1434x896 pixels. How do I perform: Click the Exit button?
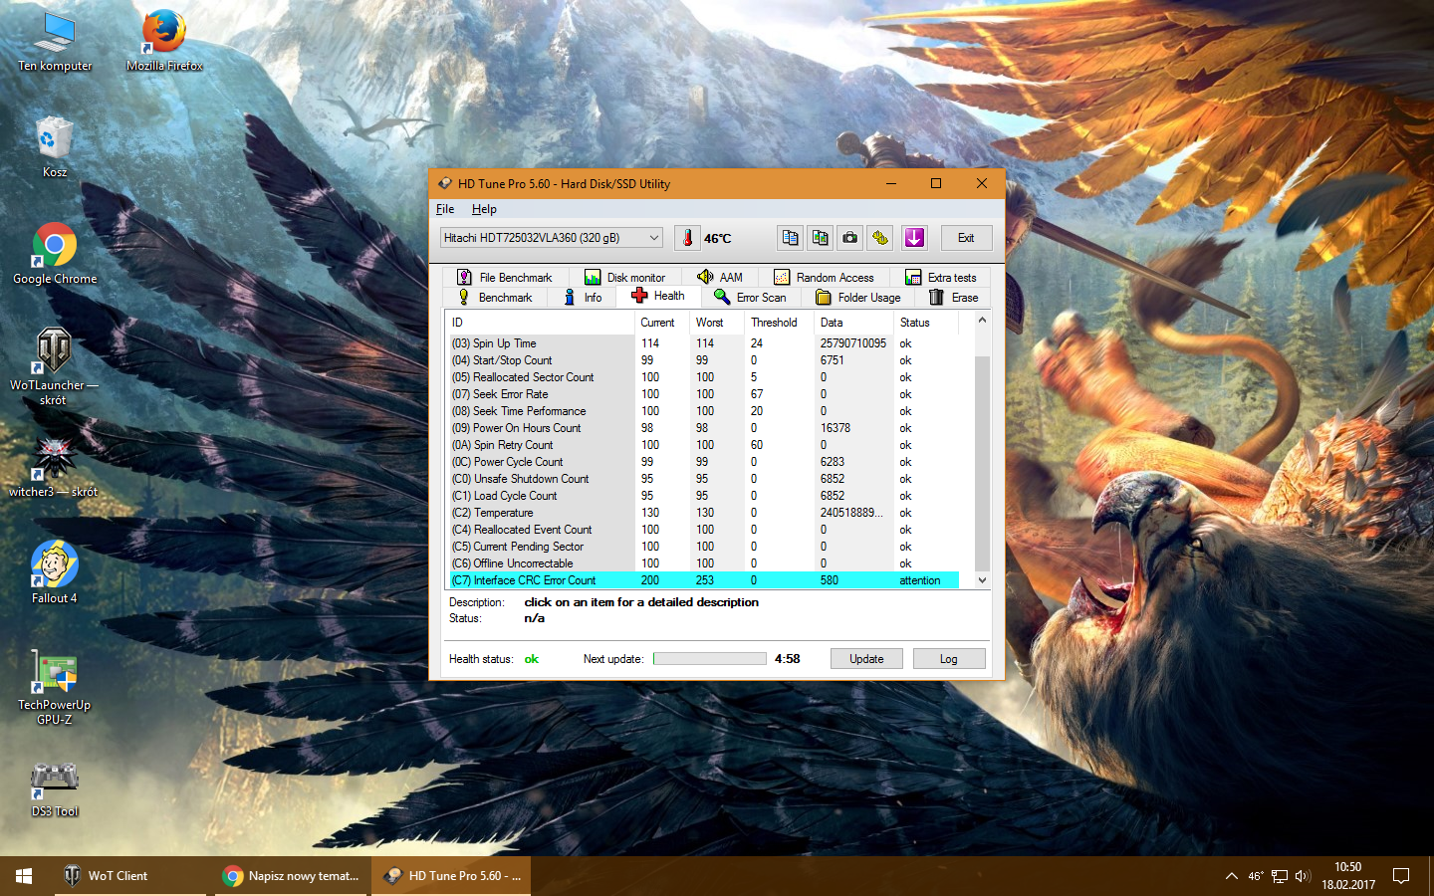click(x=966, y=238)
